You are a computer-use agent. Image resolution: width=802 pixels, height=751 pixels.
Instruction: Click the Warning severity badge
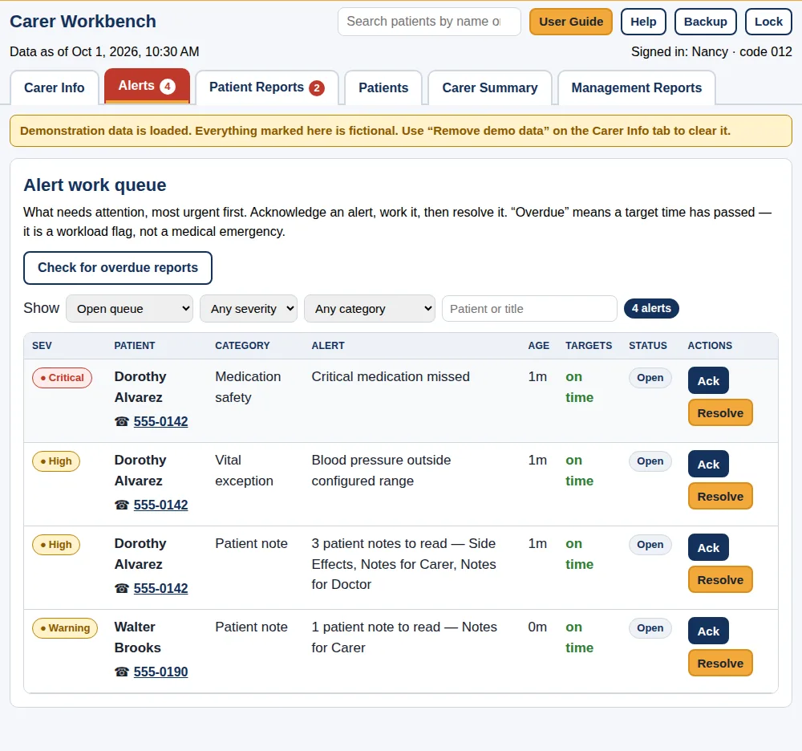pos(64,627)
